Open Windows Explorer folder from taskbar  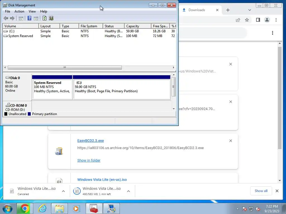[x=59, y=208]
